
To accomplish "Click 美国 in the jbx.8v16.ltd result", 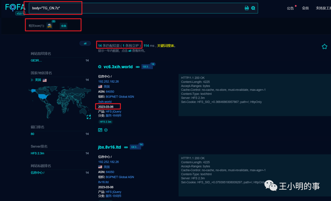I will point(106,167).
